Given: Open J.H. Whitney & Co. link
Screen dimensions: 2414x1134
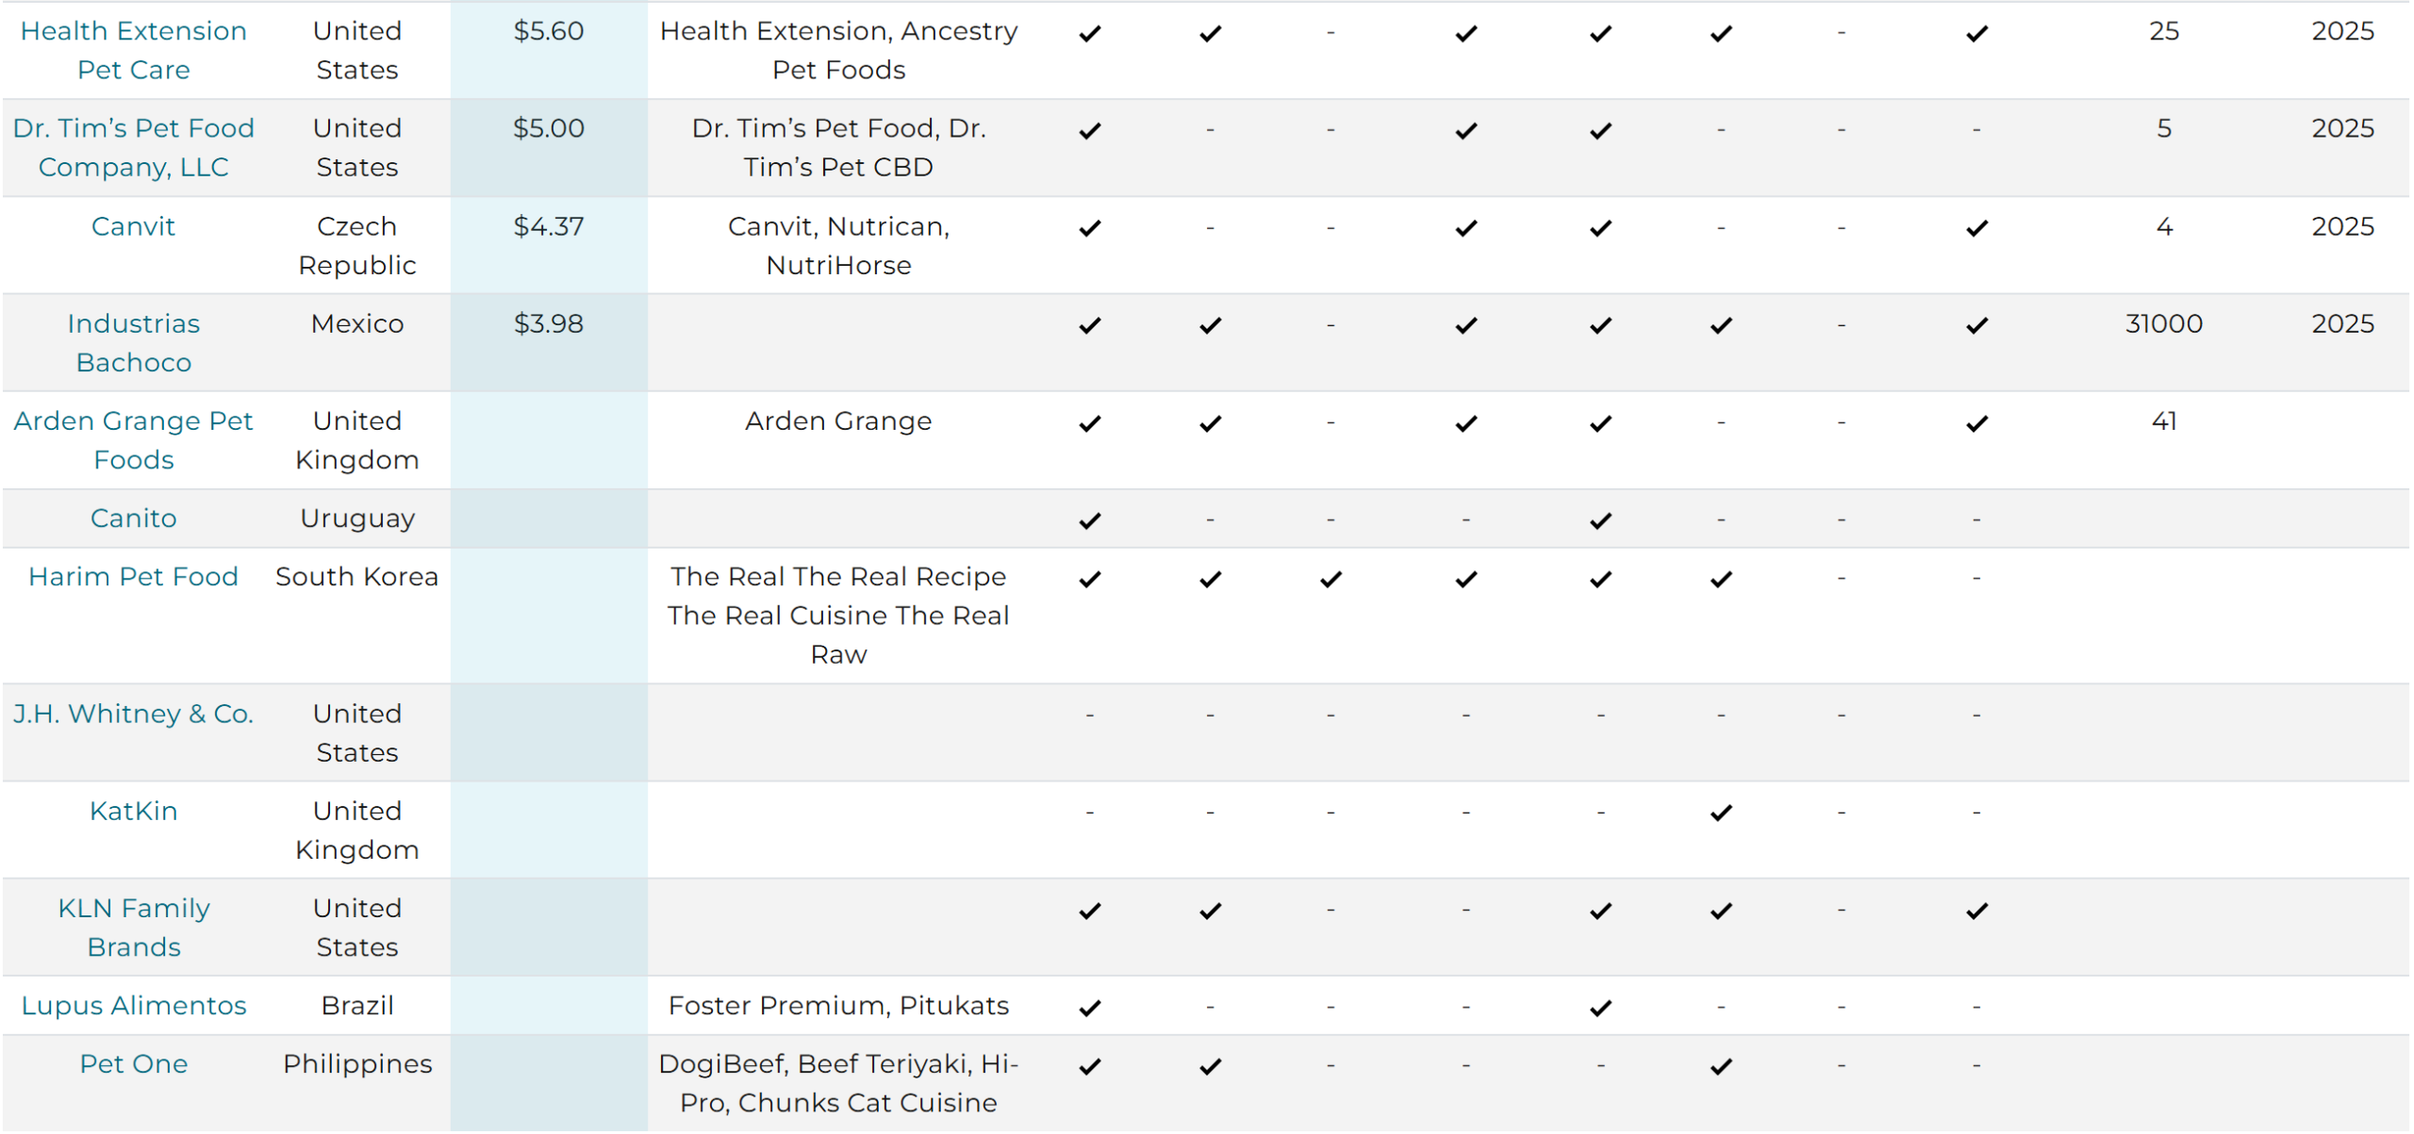Looking at the screenshot, I should click(134, 715).
